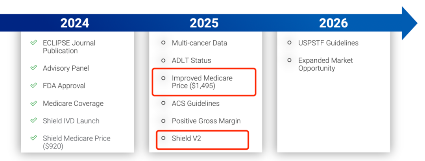Viewport: 425px width, 161px height.
Task: Click bullet beside Improved Medicare Price ($1,495)
Action: 163,78
